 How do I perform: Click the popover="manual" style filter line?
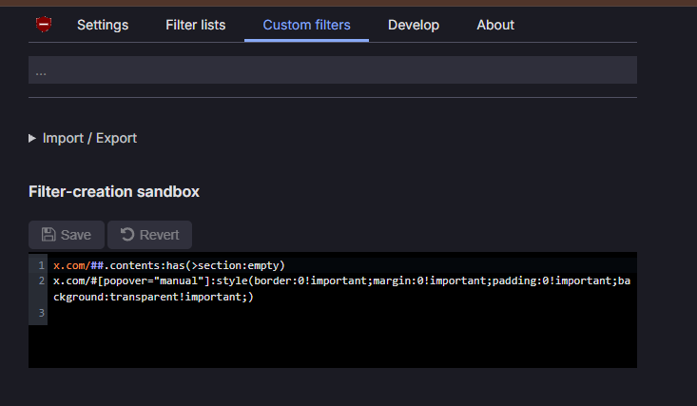coord(341,289)
